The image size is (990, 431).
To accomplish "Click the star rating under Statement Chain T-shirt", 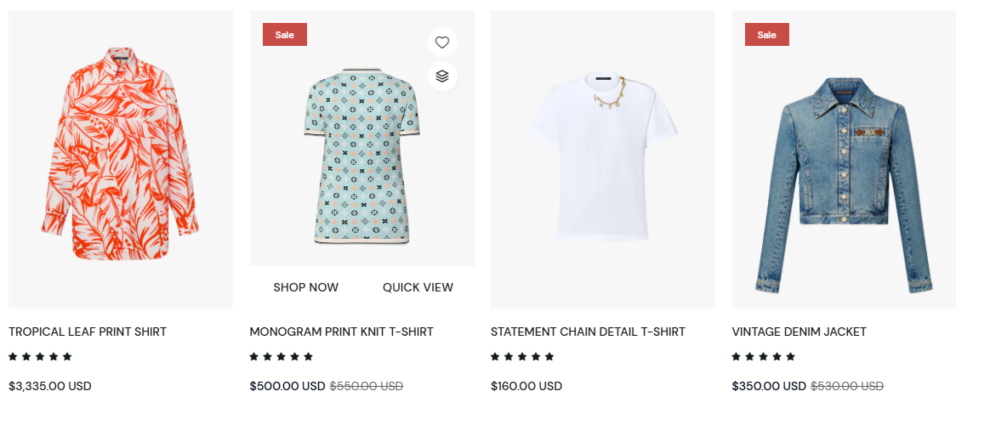I will pos(522,356).
